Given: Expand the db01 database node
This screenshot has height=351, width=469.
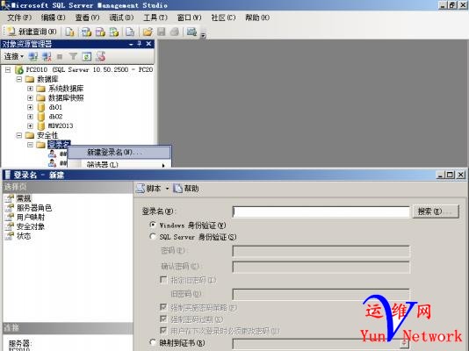Looking at the screenshot, I should 30,107.
